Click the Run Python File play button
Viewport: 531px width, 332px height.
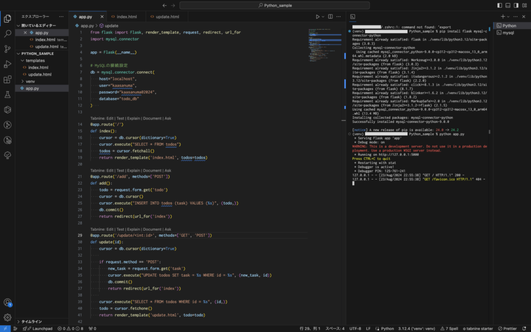point(317,17)
